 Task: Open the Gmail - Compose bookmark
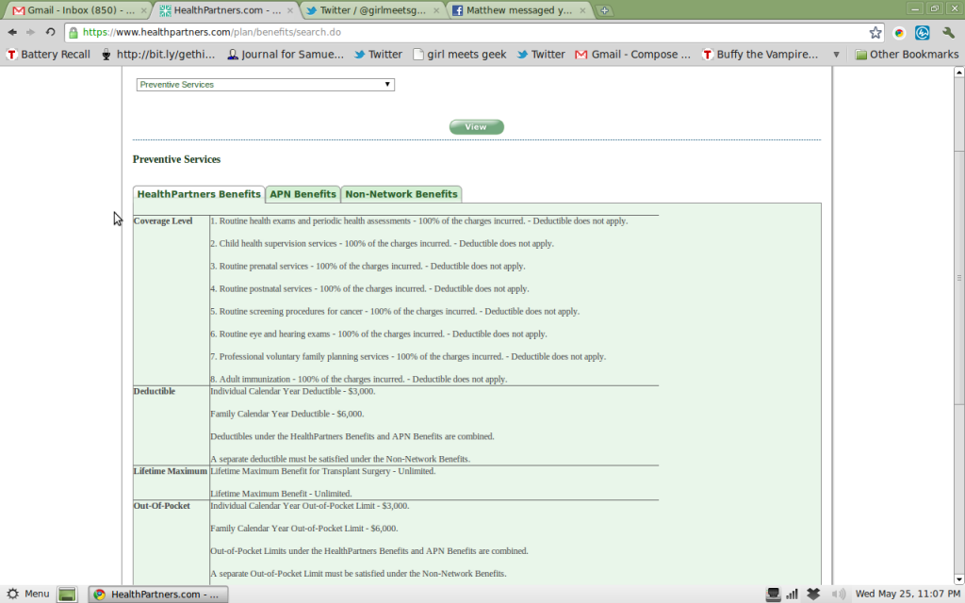tap(632, 54)
